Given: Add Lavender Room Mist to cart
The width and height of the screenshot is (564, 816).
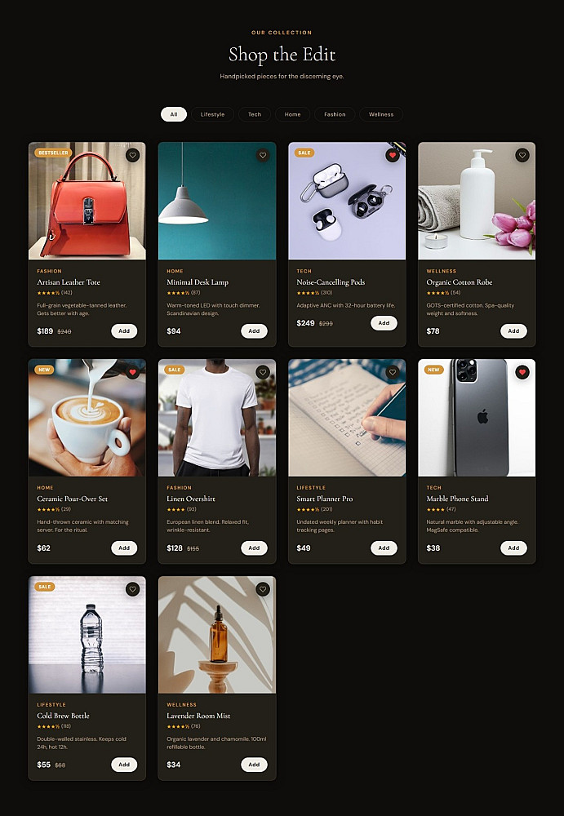Looking at the screenshot, I should coord(254,765).
